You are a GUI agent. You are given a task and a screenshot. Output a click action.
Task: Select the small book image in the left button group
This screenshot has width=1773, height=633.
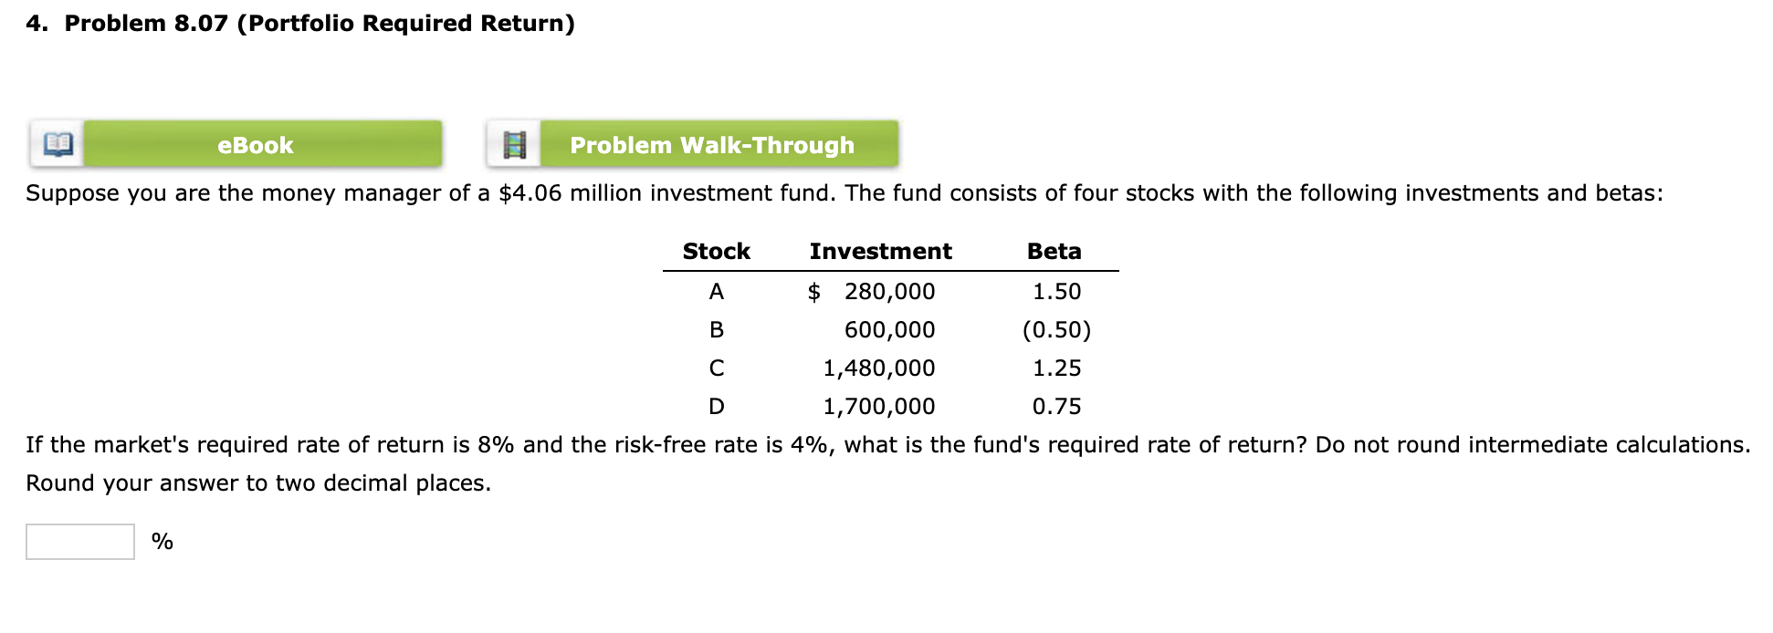[x=57, y=143]
